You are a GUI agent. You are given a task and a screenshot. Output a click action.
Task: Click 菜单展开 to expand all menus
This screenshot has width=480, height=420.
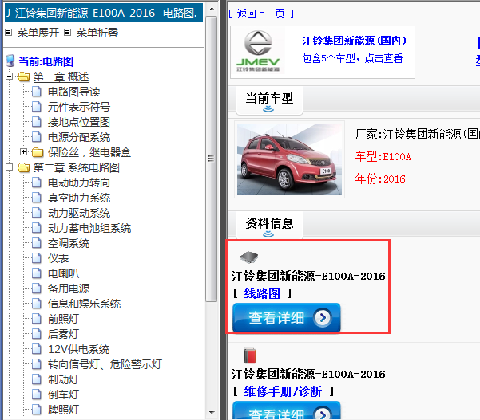pos(38,33)
